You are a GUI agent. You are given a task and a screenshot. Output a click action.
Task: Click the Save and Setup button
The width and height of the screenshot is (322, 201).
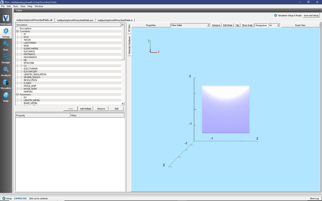click(x=311, y=15)
